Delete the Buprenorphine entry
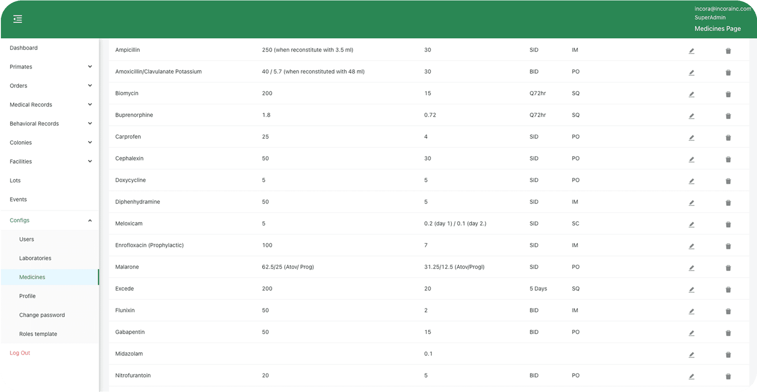The height and width of the screenshot is (392, 757). pyautogui.click(x=728, y=116)
